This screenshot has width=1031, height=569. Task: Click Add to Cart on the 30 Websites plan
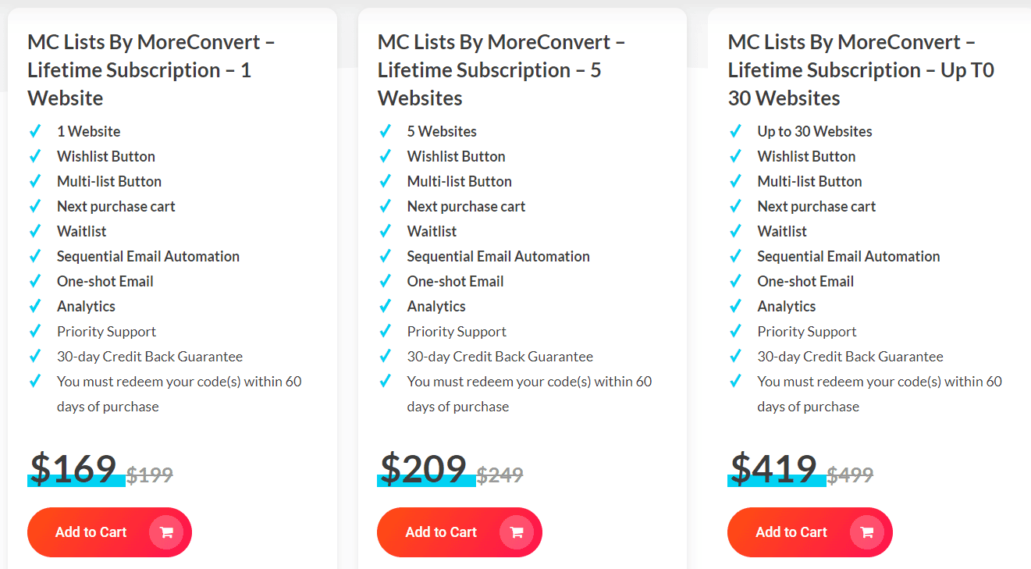pyautogui.click(x=809, y=532)
